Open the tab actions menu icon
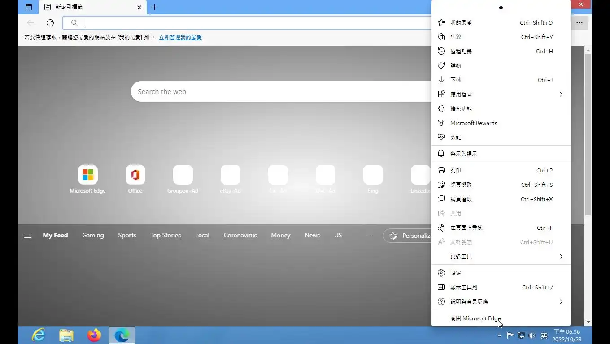610x344 pixels. coord(29,7)
